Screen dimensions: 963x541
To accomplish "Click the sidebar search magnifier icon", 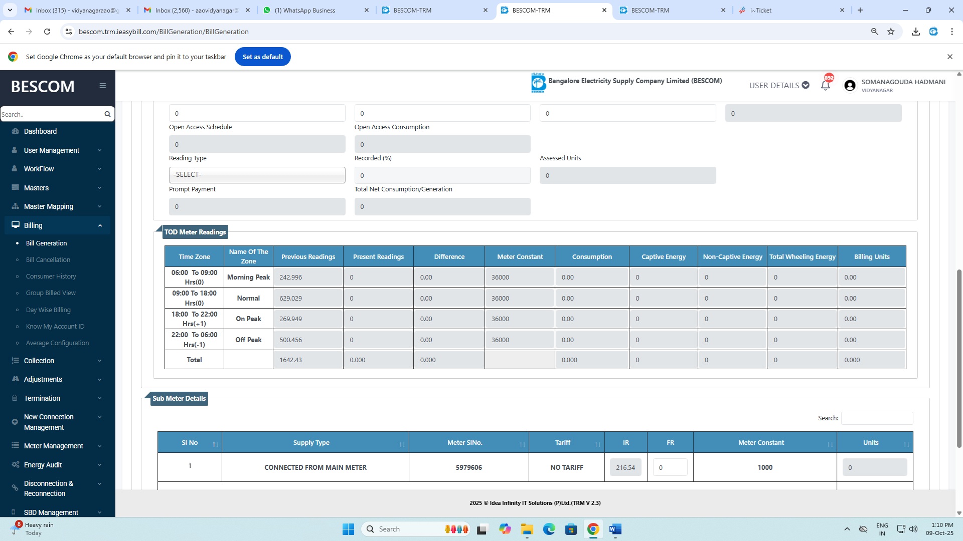I will (107, 114).
